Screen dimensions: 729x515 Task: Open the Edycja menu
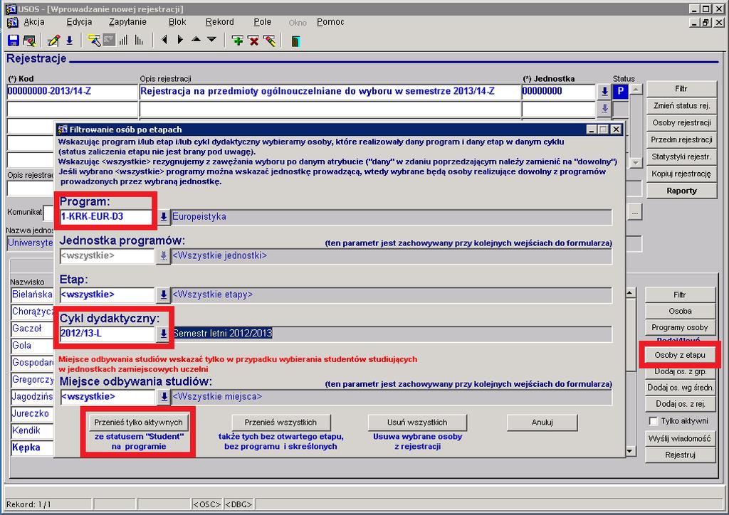tap(79, 22)
